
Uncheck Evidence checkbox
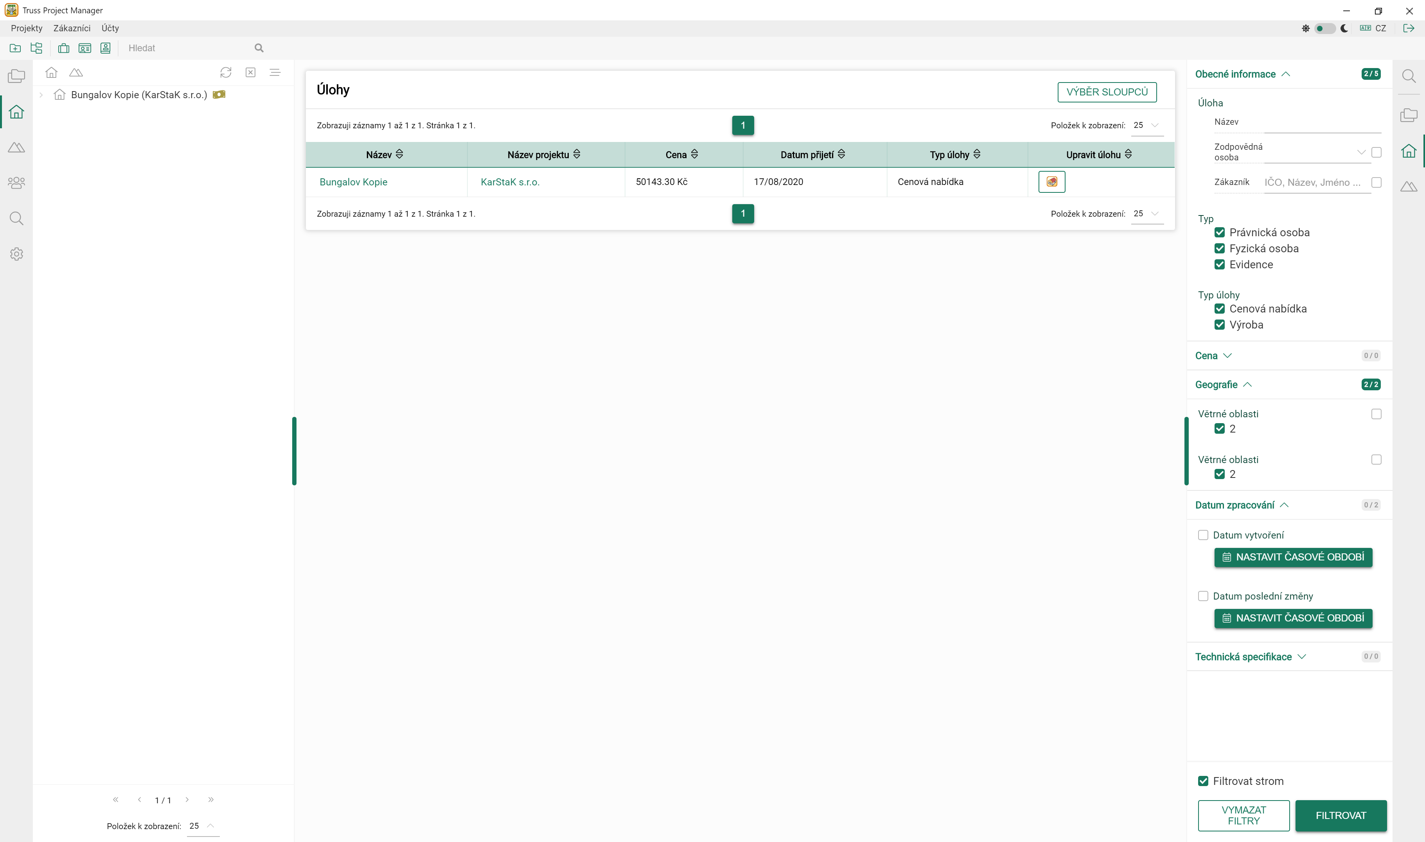[x=1220, y=264]
